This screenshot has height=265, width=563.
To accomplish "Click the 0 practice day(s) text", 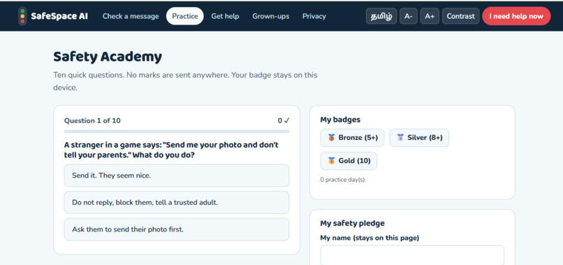I will click(x=342, y=180).
